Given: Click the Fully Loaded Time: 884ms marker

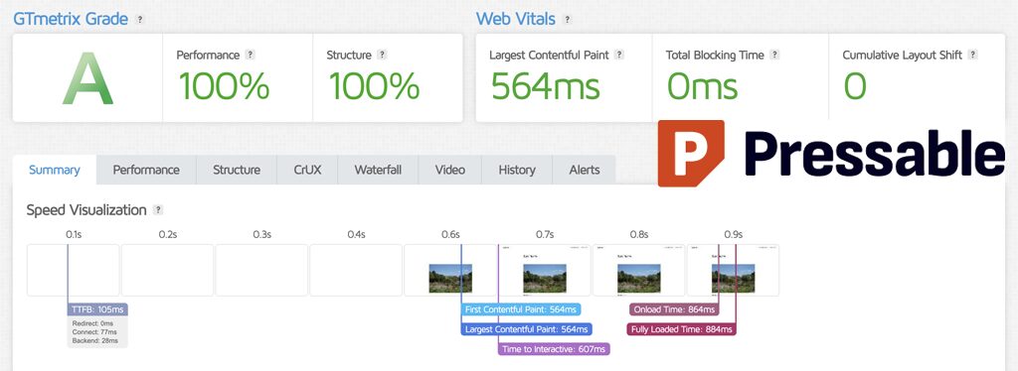Looking at the screenshot, I should pos(682,329).
